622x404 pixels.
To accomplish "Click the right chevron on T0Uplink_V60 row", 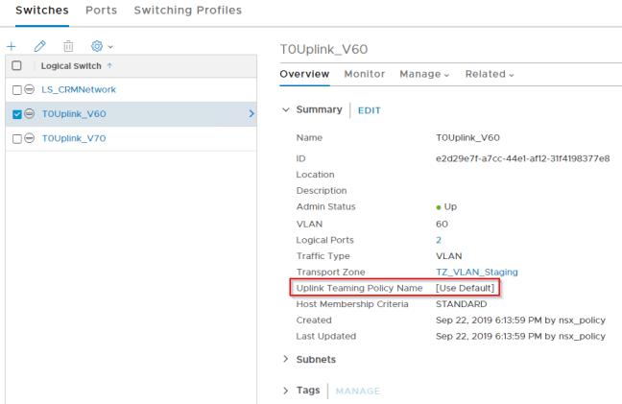I will pos(251,114).
